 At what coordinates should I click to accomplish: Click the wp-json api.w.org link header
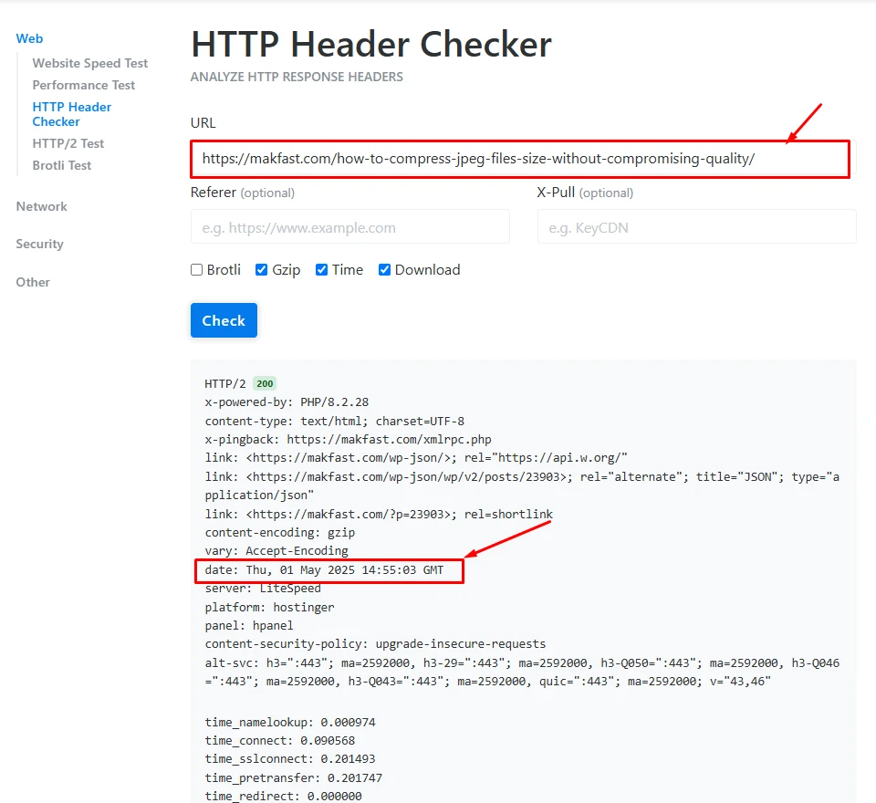(416, 458)
